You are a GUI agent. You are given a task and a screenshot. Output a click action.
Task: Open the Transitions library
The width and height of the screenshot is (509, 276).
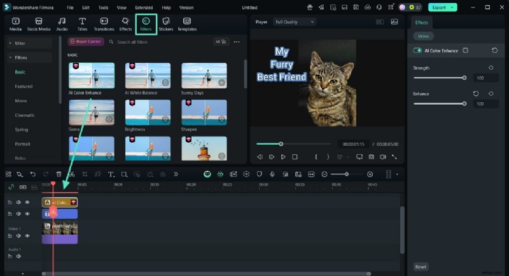point(104,25)
